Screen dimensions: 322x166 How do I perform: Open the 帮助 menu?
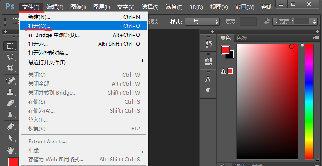[267, 7]
